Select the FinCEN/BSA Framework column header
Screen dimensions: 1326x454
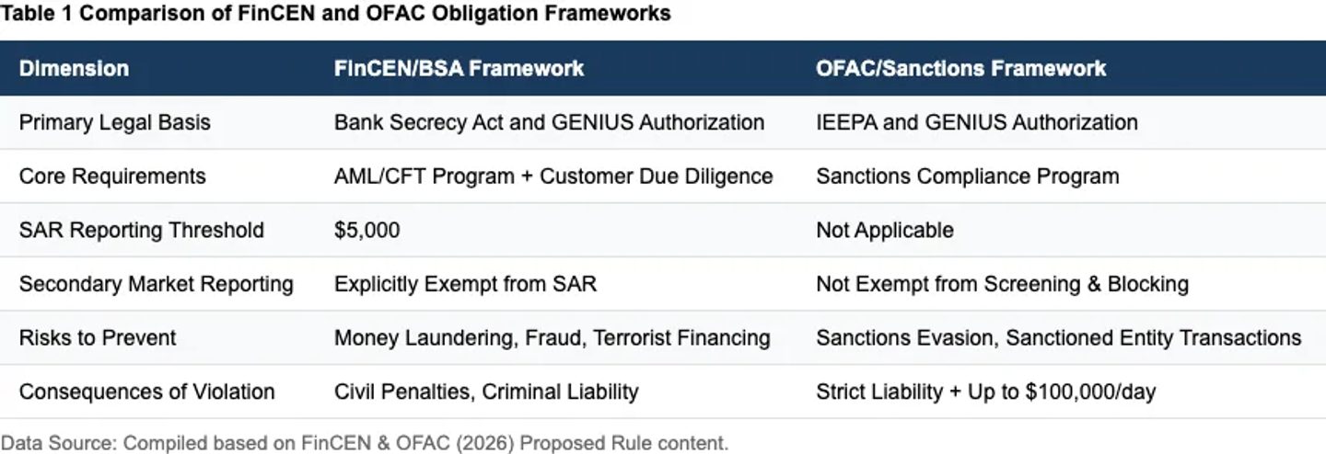pos(459,69)
